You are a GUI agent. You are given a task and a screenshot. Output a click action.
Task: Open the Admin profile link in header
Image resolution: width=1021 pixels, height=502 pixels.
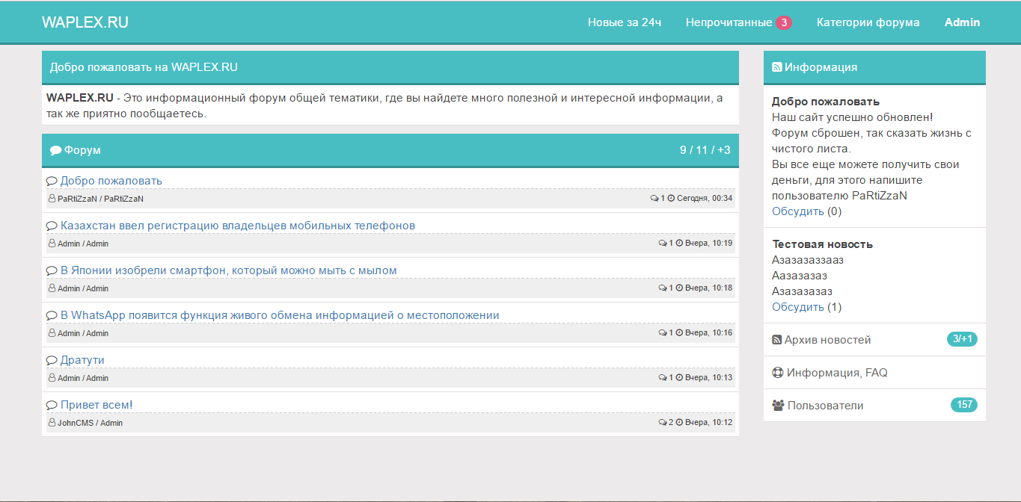(x=962, y=22)
